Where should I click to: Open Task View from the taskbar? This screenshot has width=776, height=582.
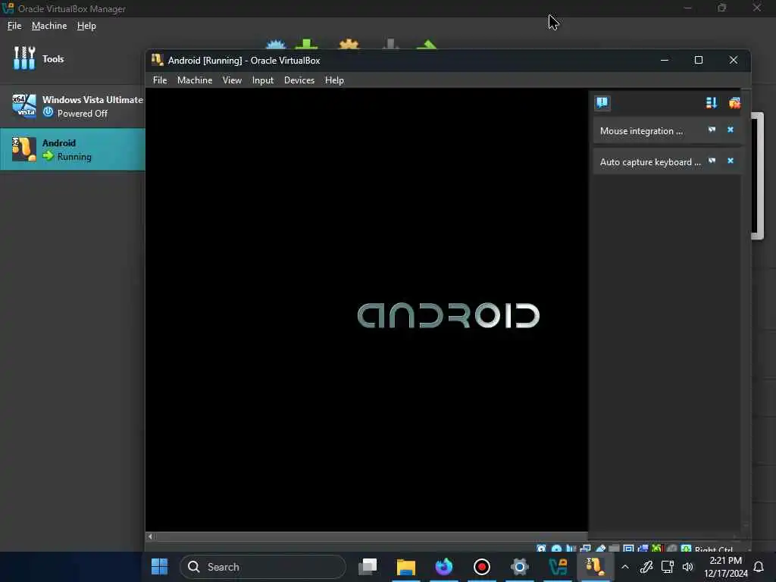[368, 567]
